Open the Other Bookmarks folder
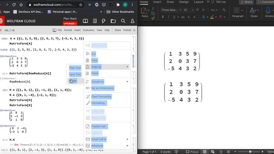Image resolution: width=274 pixels, height=154 pixels. pyautogui.click(x=120, y=12)
